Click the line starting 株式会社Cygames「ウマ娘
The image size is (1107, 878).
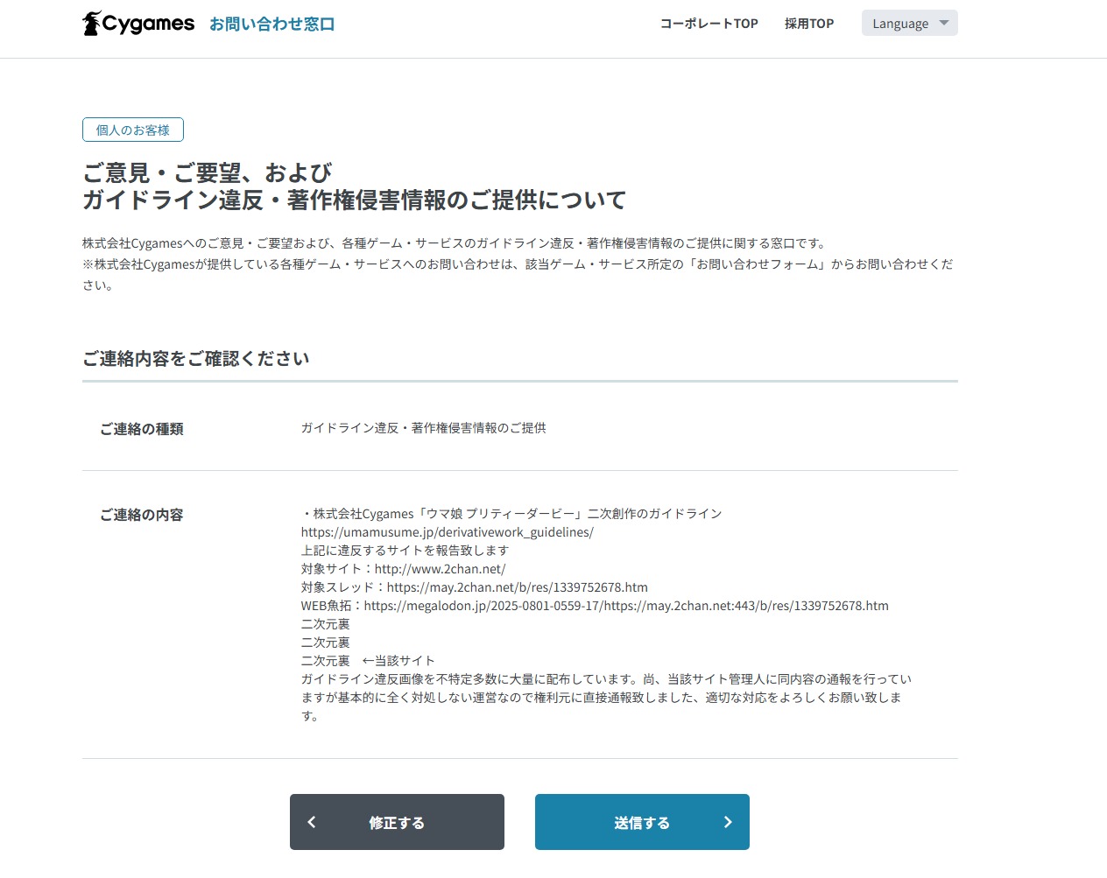pos(511,514)
